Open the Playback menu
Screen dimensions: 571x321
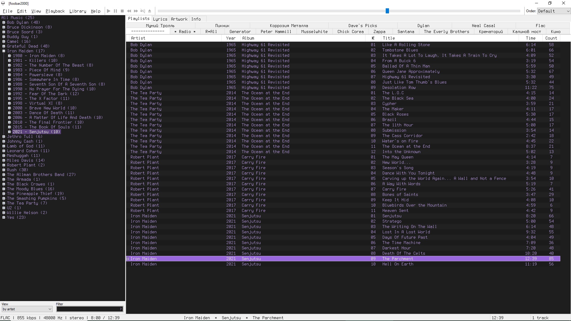coord(55,11)
